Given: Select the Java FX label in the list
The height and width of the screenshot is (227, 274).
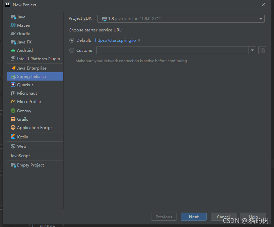Looking at the screenshot, I should (24, 42).
